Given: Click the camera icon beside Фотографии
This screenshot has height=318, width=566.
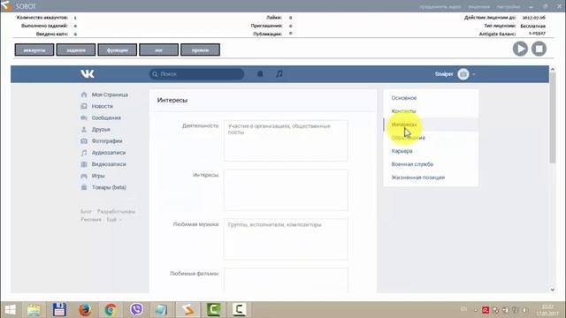Looking at the screenshot, I should (84, 140).
